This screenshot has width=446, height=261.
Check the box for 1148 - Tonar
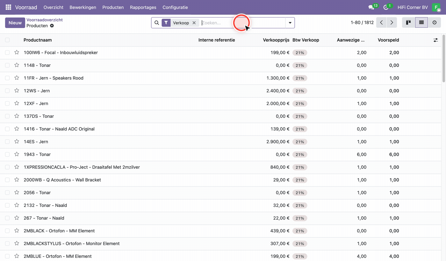tap(7, 65)
